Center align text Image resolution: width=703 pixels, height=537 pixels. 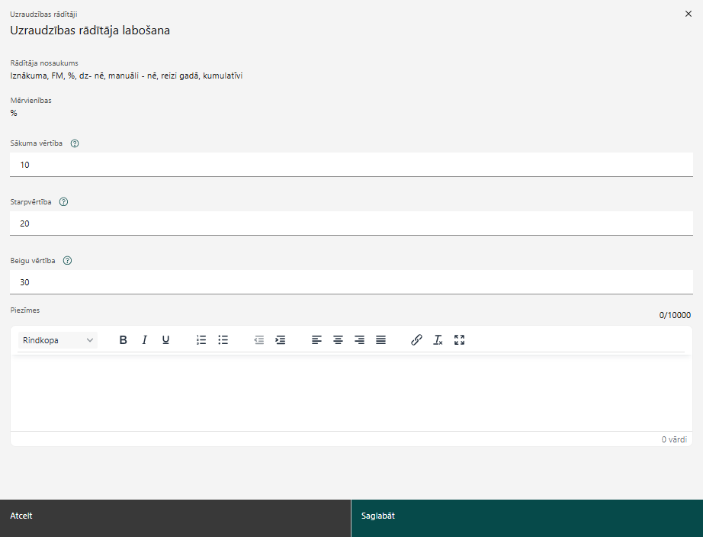click(x=338, y=340)
